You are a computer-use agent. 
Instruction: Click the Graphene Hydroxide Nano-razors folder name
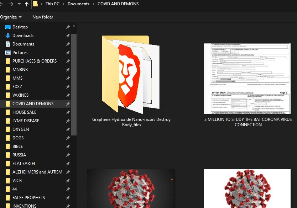pos(131,122)
